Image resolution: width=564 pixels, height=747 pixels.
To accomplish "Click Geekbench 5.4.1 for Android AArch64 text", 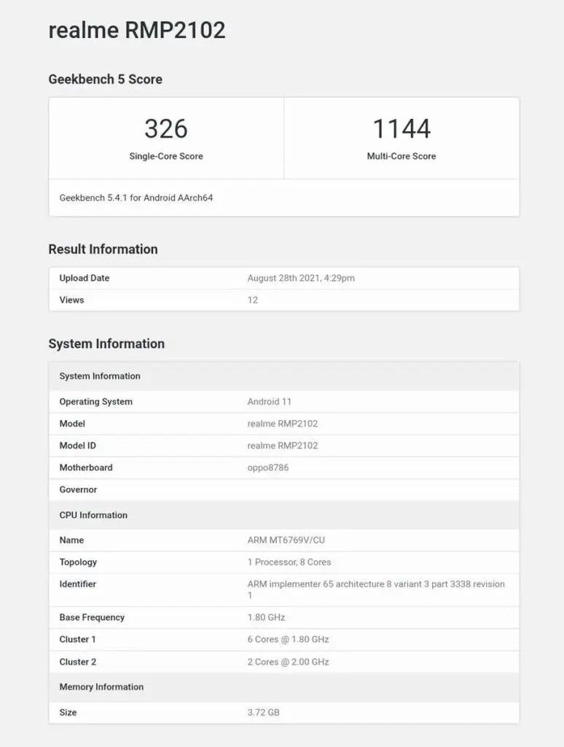I will coord(136,198).
